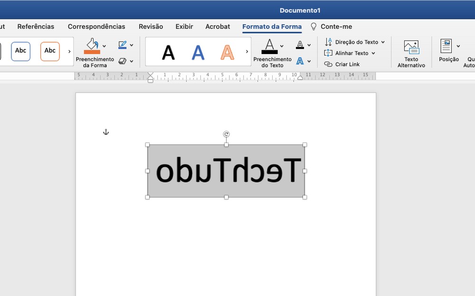475x296 pixels.
Task: Click Texto Alternativo button
Action: coord(411,54)
